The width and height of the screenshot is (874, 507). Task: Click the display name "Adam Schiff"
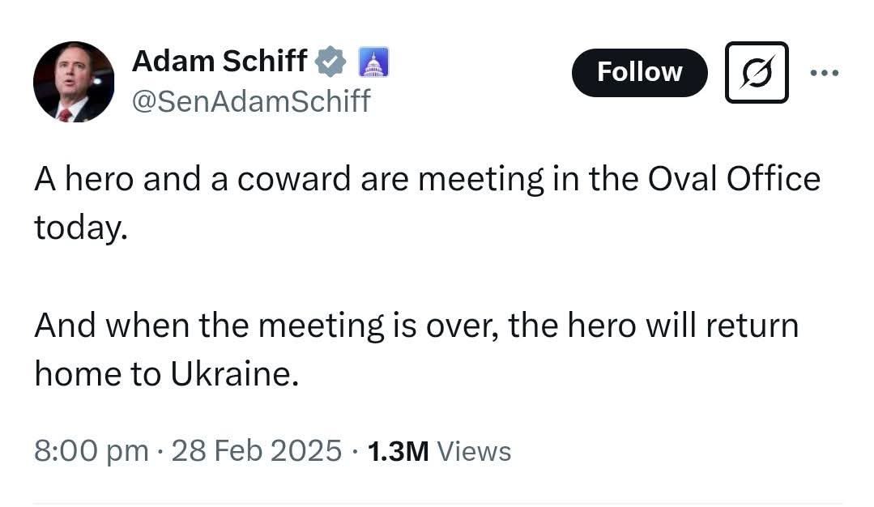219,61
